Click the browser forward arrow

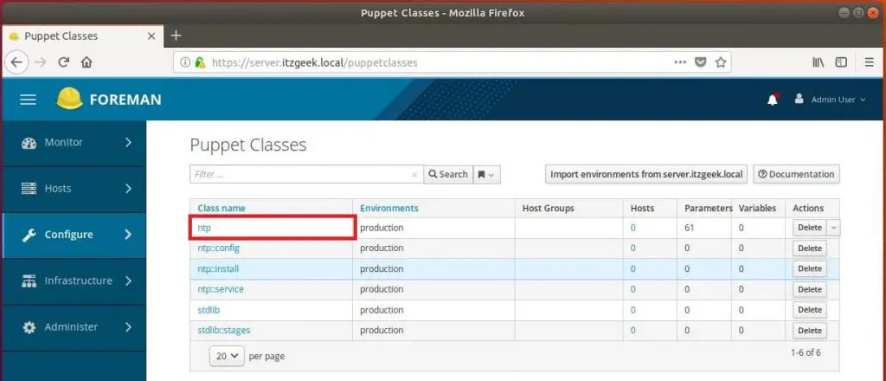pos(40,62)
